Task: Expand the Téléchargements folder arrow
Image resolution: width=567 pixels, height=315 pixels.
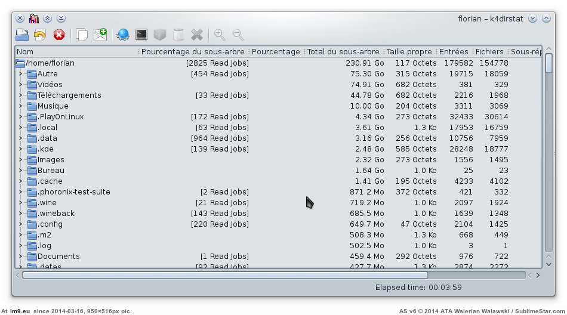Action: click(x=20, y=95)
